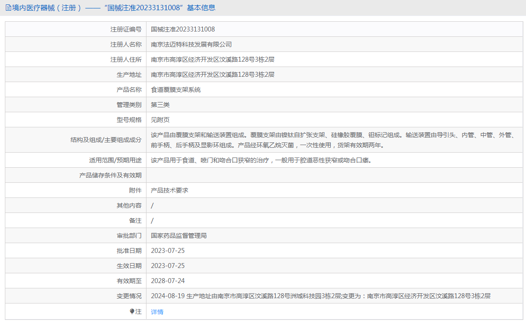526x323 pixels.
Task: Open the 详情 link in the bottom row
Action: coord(157,312)
